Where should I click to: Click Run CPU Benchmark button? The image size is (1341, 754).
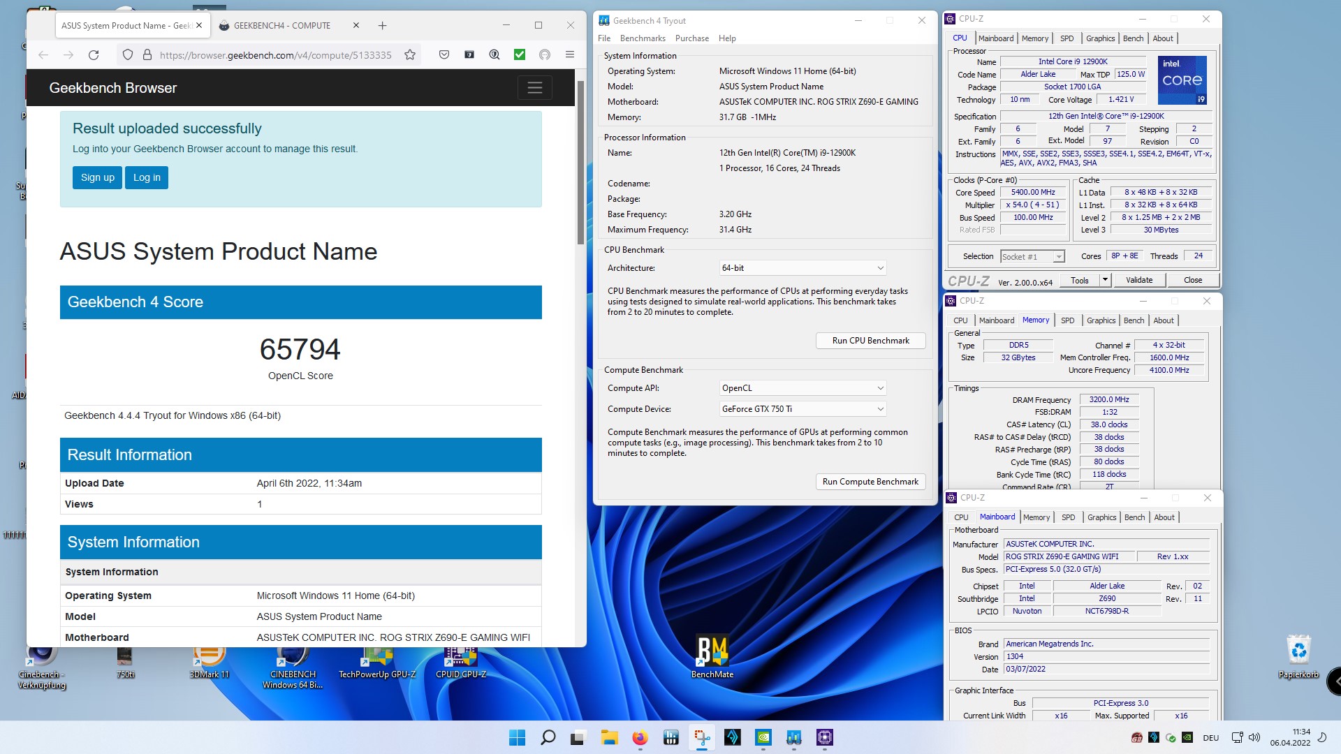(x=870, y=341)
